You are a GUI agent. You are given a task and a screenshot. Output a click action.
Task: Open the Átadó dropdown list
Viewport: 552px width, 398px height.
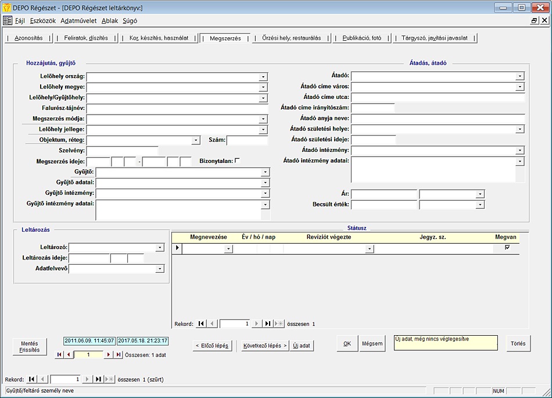click(x=519, y=76)
